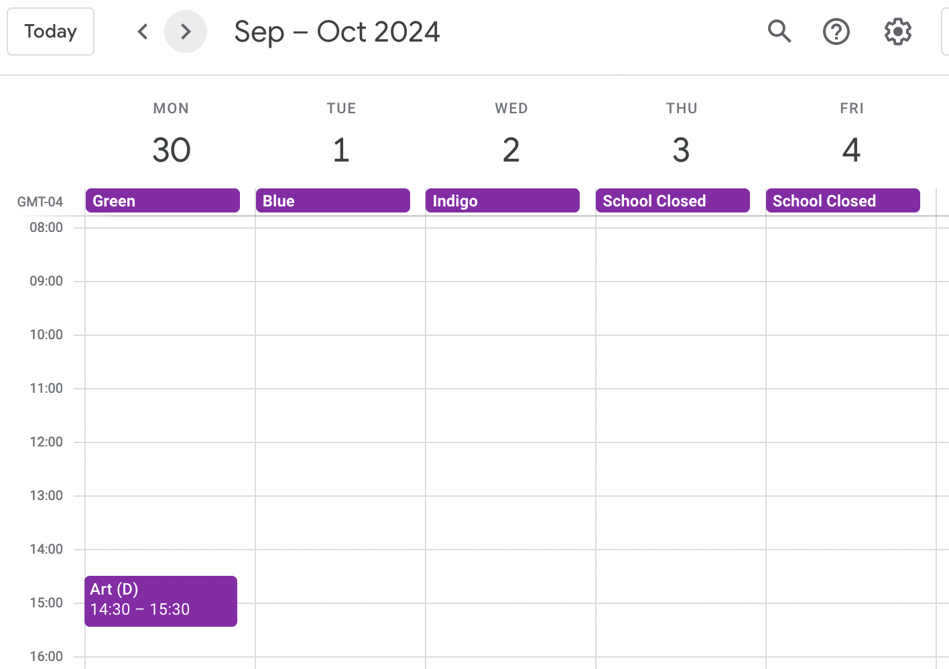This screenshot has width=949, height=669.
Task: Select Friday 4 date header
Action: tap(852, 149)
